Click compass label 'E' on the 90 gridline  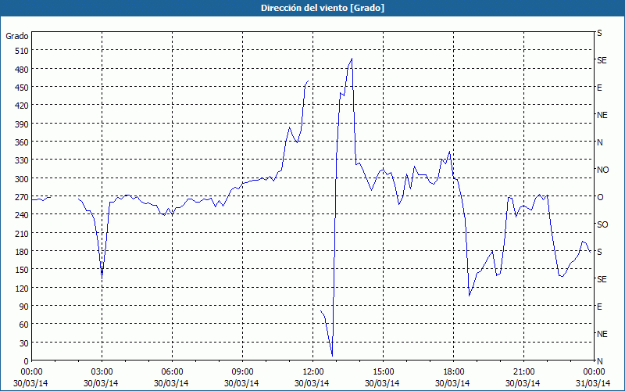point(599,307)
